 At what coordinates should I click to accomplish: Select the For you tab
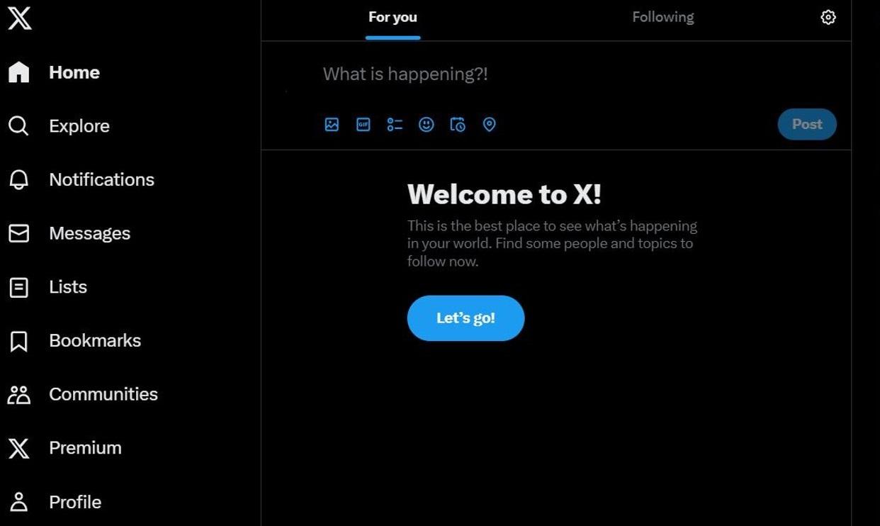[x=393, y=18]
